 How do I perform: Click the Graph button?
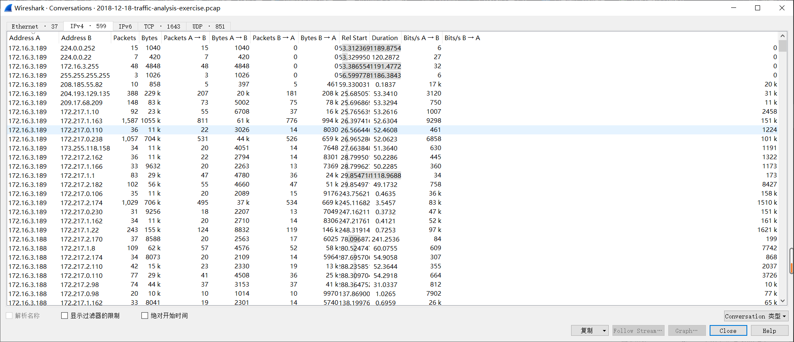tap(686, 330)
